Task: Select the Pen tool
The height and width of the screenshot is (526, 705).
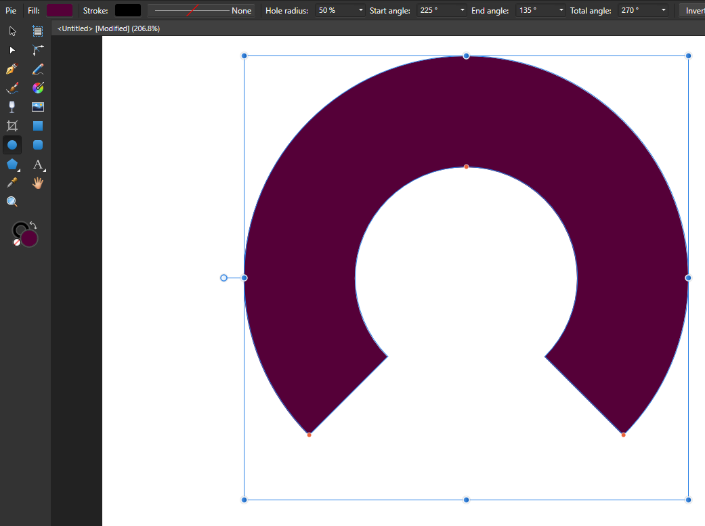Action: [12, 69]
